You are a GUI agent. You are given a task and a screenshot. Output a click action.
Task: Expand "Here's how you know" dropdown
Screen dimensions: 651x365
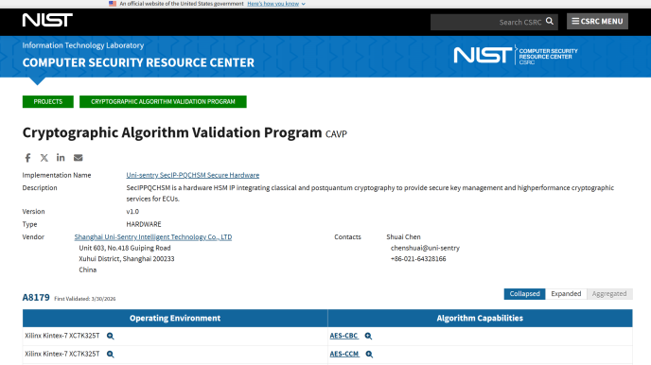click(x=276, y=4)
